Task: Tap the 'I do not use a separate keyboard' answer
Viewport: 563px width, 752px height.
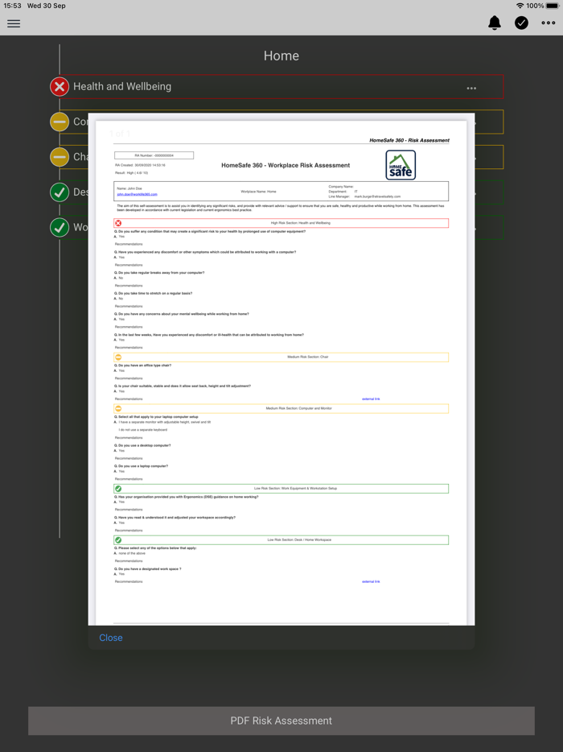Action: pos(143,430)
